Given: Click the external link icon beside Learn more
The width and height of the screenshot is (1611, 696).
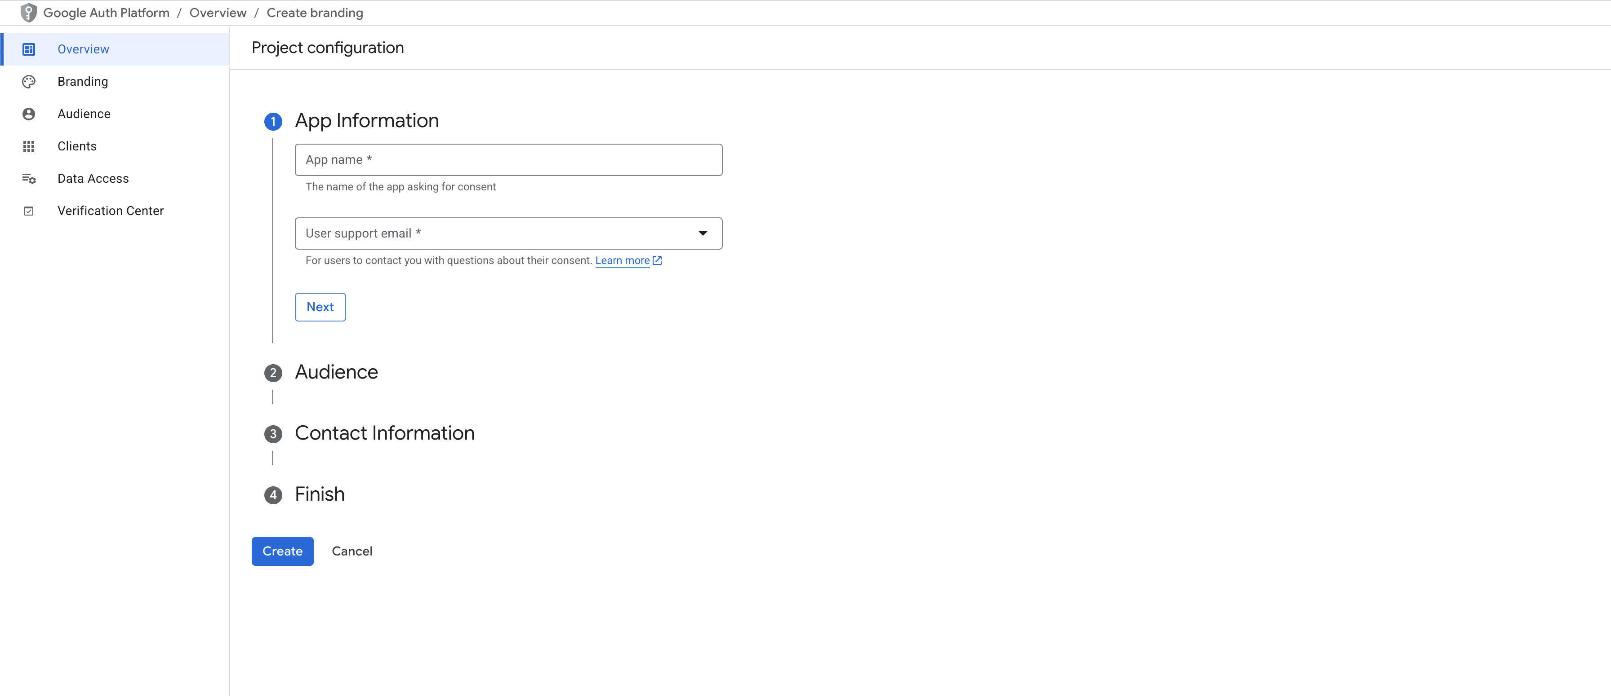Looking at the screenshot, I should pyautogui.click(x=657, y=260).
